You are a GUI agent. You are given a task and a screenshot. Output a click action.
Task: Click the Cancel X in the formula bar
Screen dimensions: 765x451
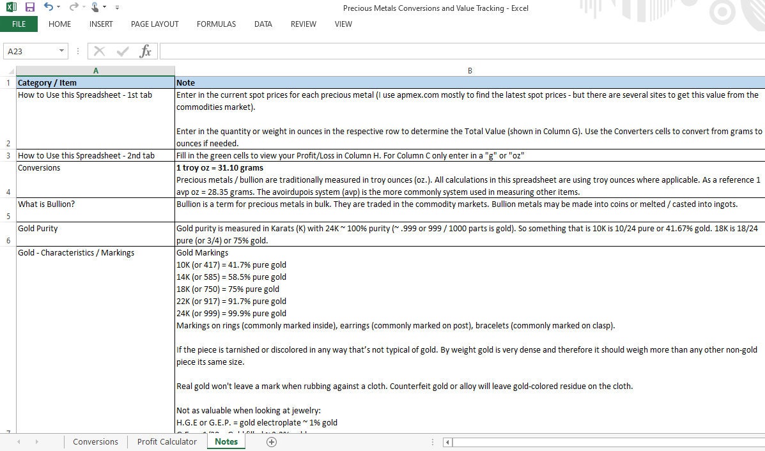[x=100, y=50]
